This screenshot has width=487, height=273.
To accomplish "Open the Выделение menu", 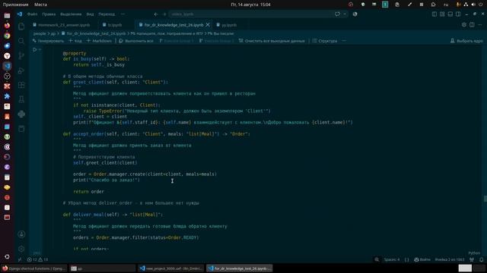I will coord(71,14).
